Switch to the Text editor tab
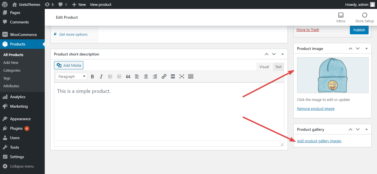The width and height of the screenshot is (377, 174). [x=278, y=67]
